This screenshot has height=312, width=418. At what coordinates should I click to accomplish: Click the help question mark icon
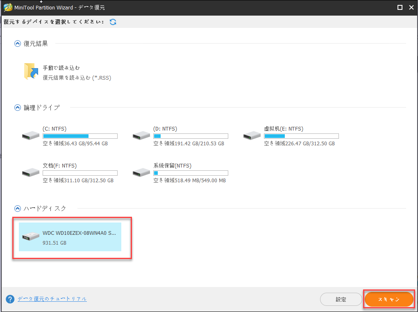pos(9,299)
